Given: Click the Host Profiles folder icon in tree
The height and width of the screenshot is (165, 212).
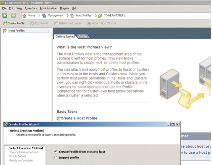Looking at the screenshot, I should [5, 31].
